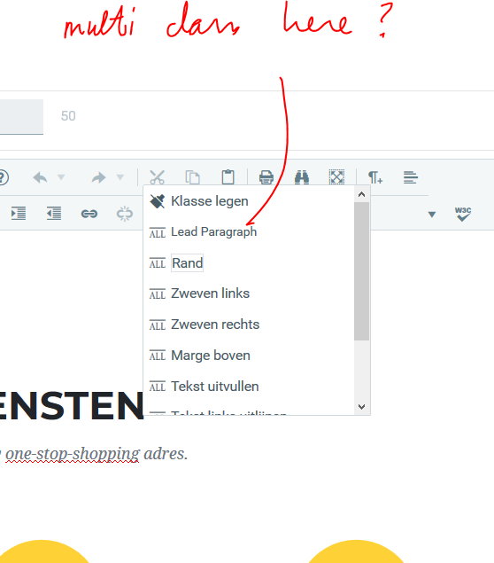Screen dimensions: 494x563
Task: Open the undo history dropdown arrow
Action: (x=61, y=177)
